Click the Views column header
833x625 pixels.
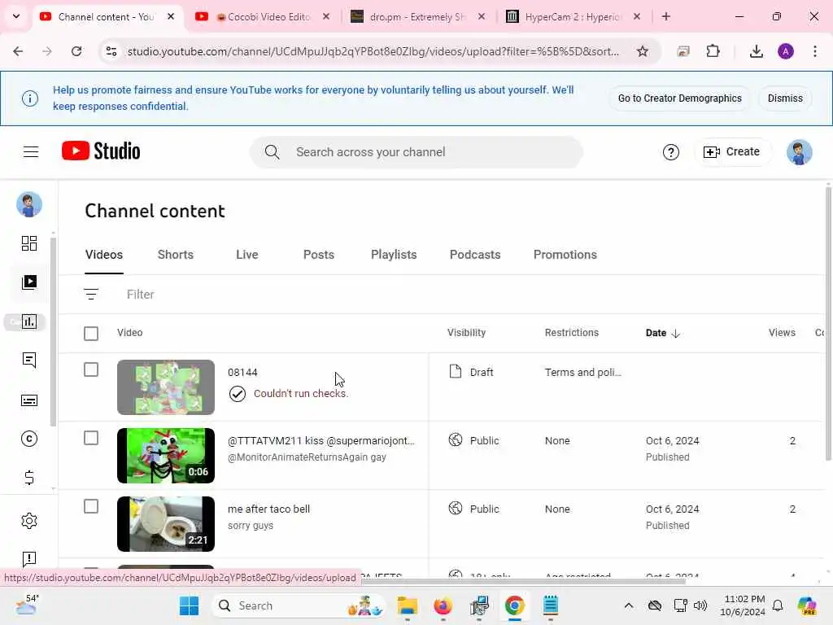[782, 333]
